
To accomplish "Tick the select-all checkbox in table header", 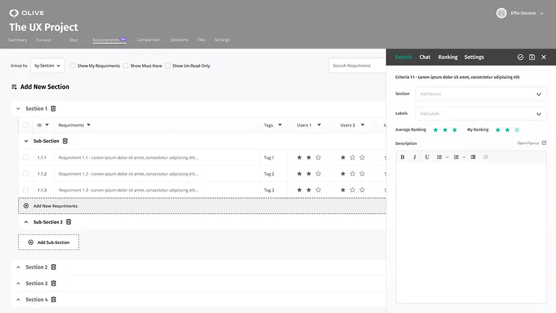I will click(25, 125).
